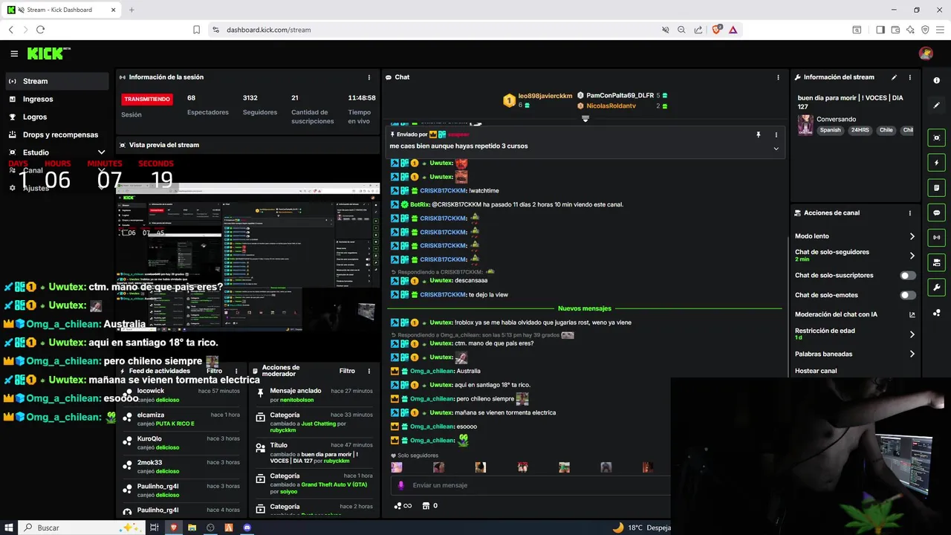951x535 pixels.
Task: Edit stream info with the pencil icon
Action: tap(895, 77)
